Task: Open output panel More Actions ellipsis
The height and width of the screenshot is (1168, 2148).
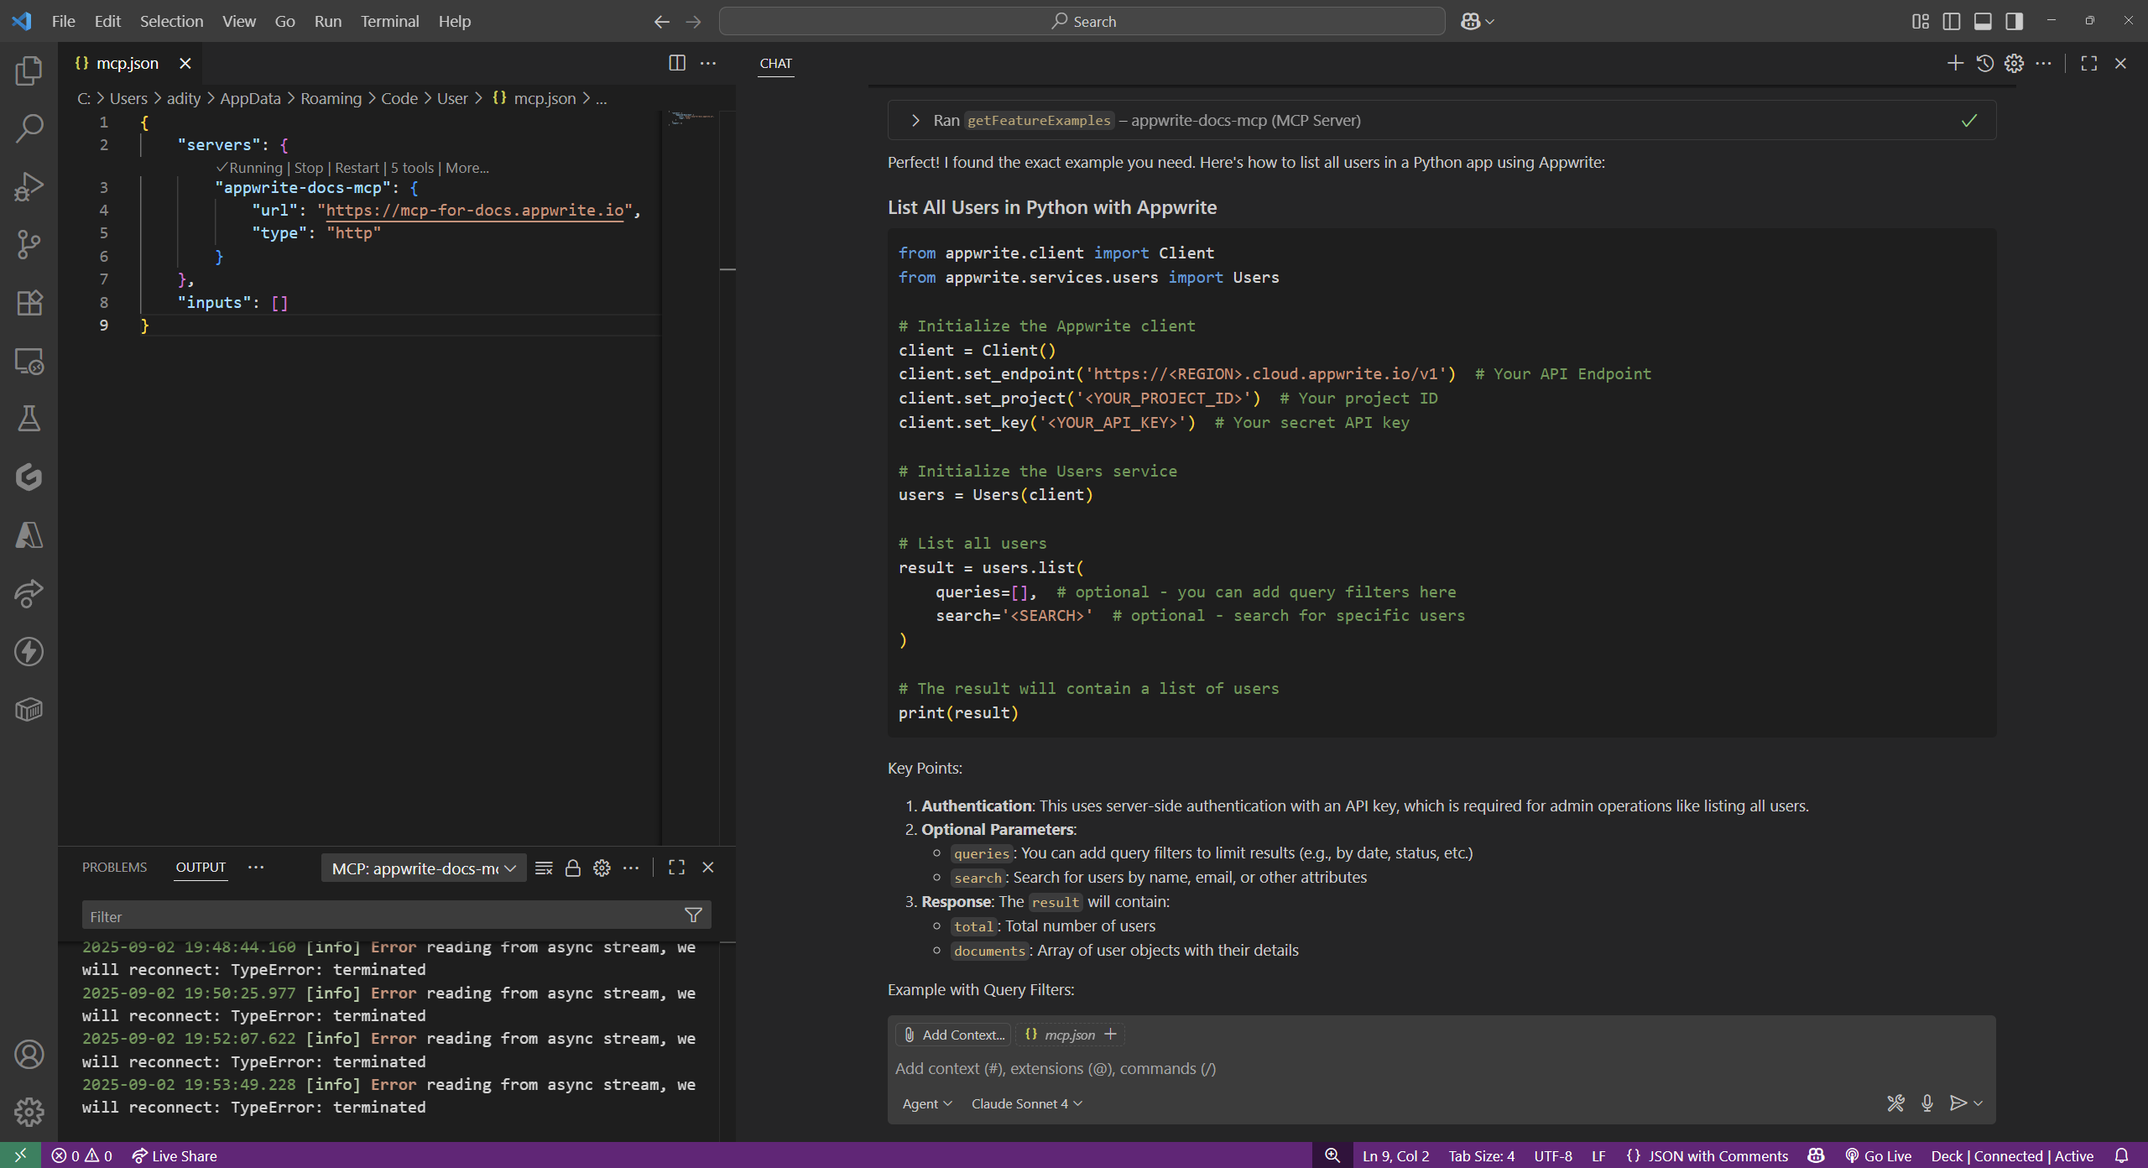Action: click(x=631, y=868)
